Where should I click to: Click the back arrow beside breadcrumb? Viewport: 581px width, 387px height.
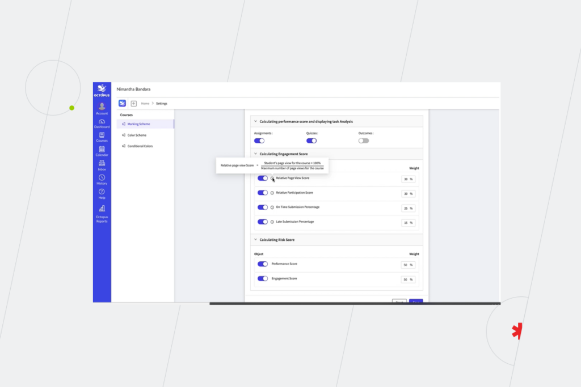[x=134, y=104]
